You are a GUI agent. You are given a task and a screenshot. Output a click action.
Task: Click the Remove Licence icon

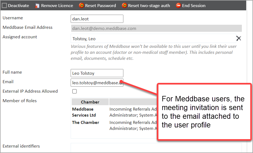pyautogui.click(x=37, y=5)
